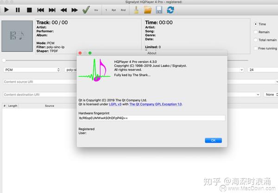This screenshot has height=193, width=278.
Task: Enable the Free running checkbox
Action: [255, 48]
